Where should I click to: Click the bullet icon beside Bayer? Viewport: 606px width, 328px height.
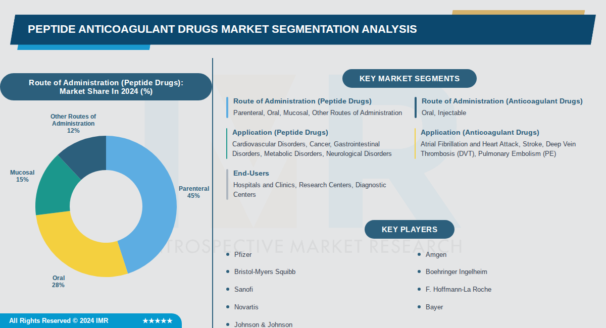(419, 307)
